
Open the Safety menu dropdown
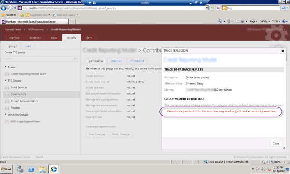pyautogui.click(x=265, y=21)
